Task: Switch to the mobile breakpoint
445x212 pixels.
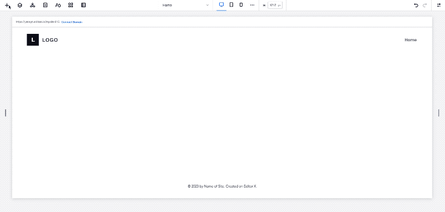Action: tap(241, 5)
